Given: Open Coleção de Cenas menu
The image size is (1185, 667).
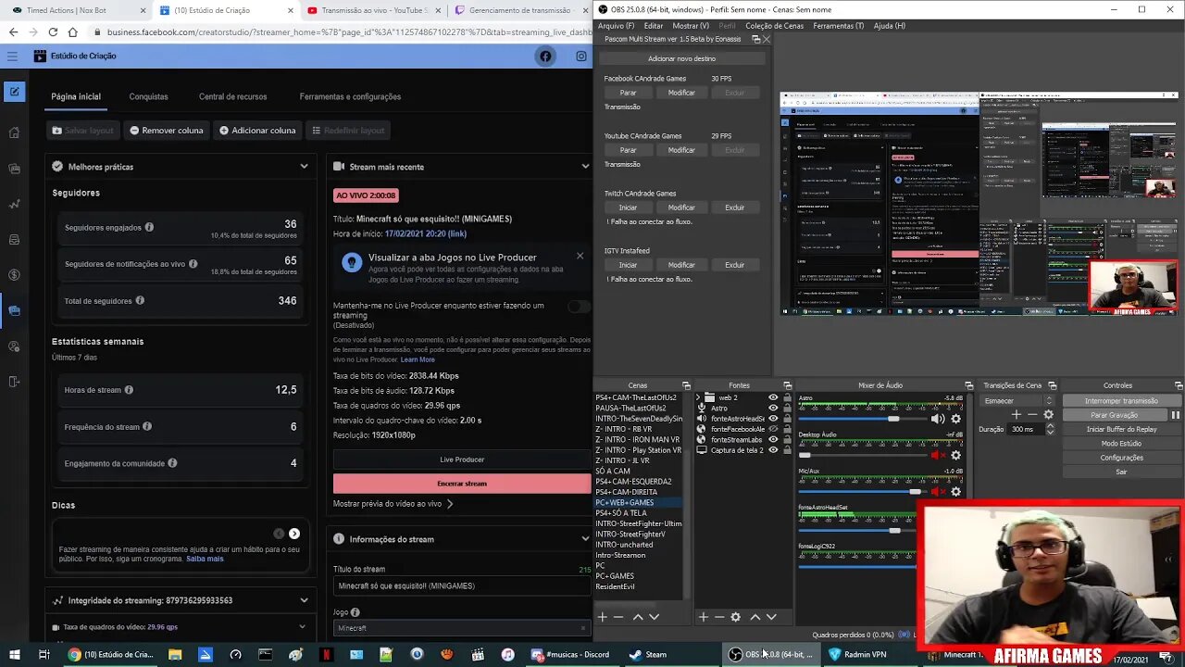Looking at the screenshot, I should pos(774,26).
